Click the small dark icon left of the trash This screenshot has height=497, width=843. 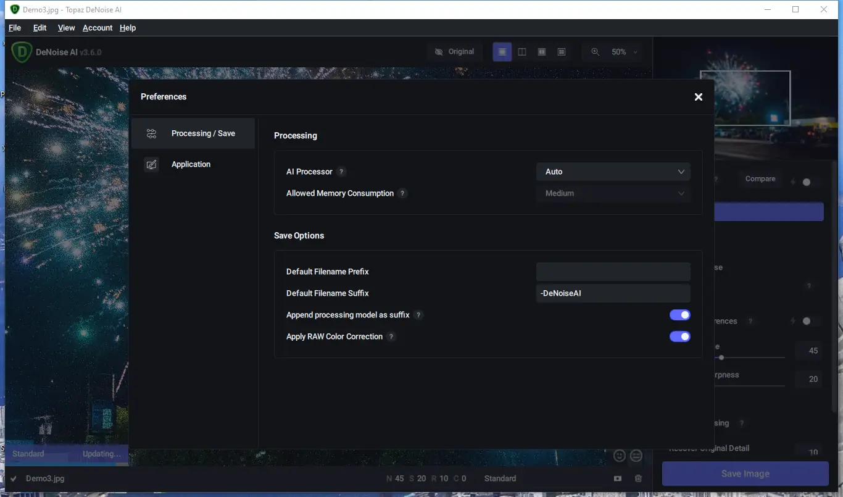coord(617,478)
